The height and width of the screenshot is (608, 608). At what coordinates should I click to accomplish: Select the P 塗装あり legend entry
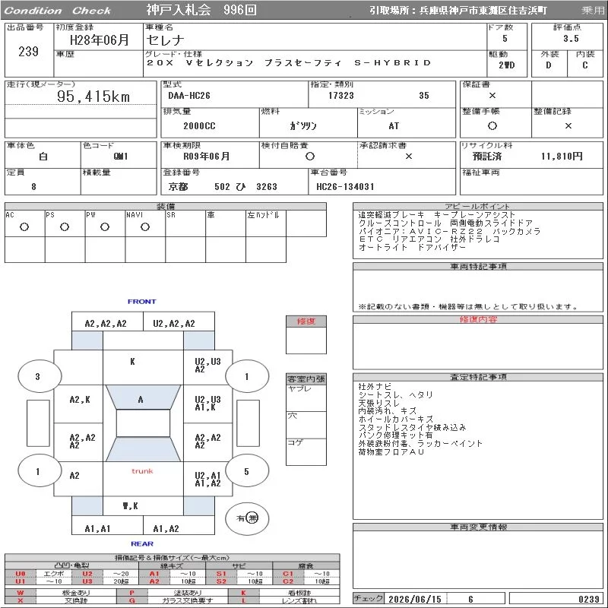point(173,593)
